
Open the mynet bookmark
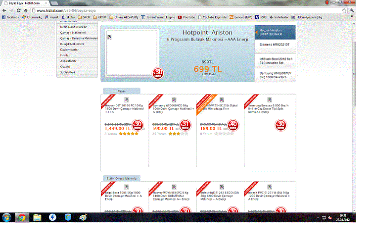click(x=51, y=17)
